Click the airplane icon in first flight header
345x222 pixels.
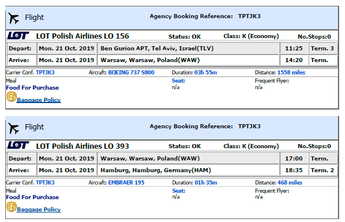pos(13,18)
